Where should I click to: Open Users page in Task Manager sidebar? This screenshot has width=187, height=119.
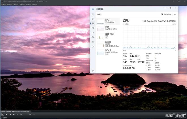93,37
